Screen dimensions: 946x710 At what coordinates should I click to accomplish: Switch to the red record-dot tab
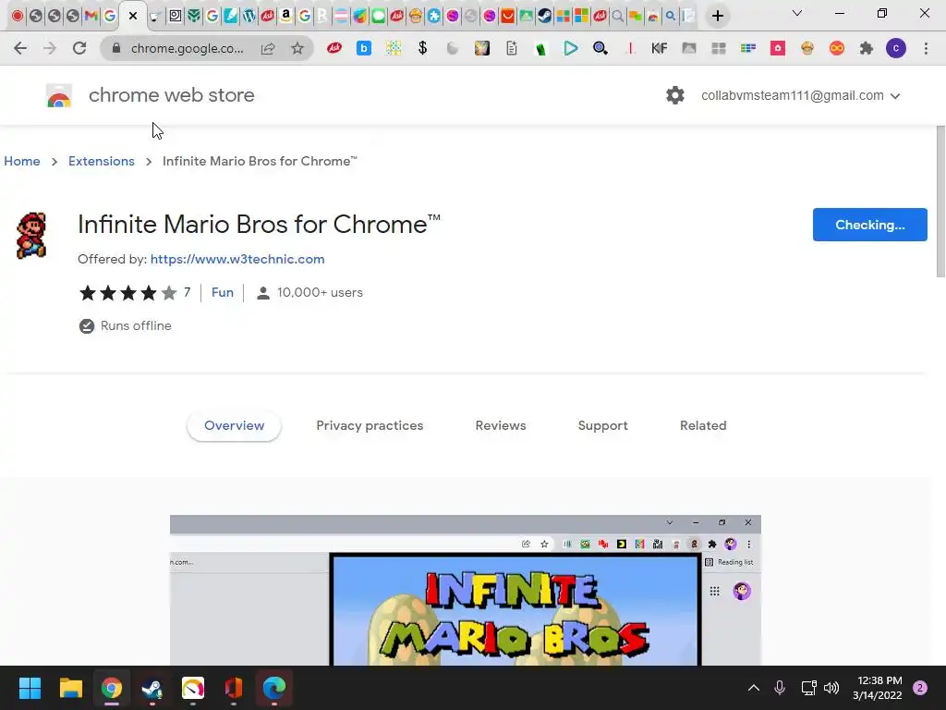click(x=18, y=17)
